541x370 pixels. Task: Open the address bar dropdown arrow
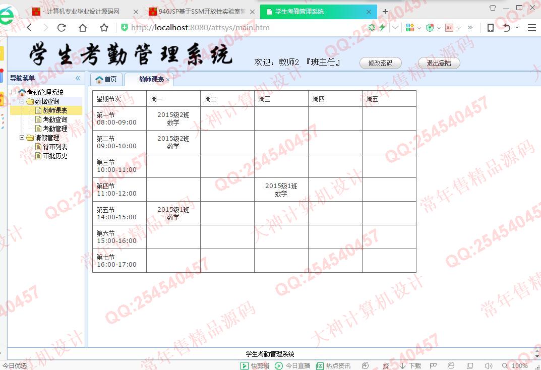point(395,28)
